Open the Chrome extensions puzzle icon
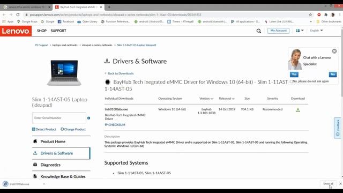 [326, 14]
